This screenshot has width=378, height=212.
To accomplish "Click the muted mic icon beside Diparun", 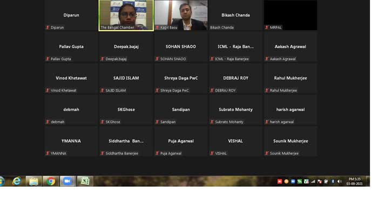I will [48, 27].
